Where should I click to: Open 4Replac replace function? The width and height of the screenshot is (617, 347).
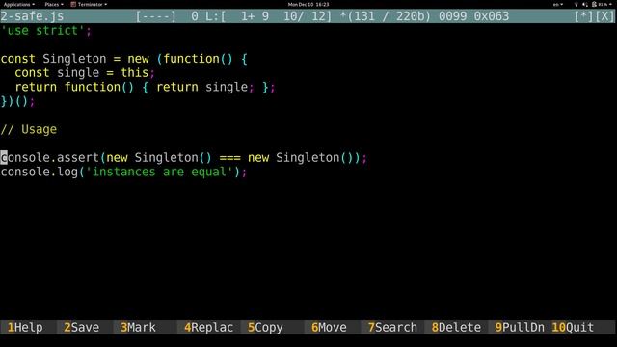tap(208, 328)
